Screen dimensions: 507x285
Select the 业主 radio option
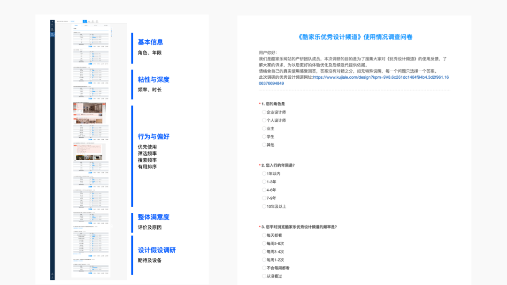[x=264, y=128]
